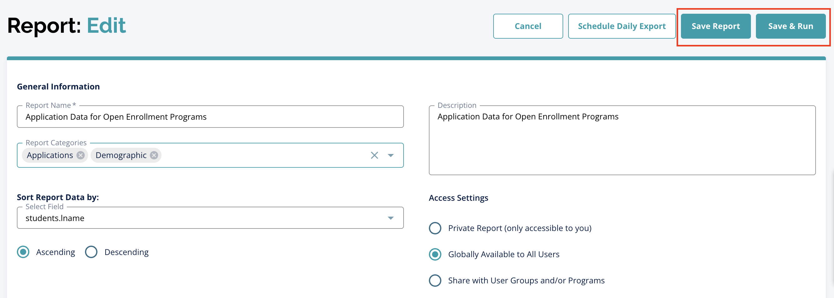Expand the Report Categories dropdown arrow
The width and height of the screenshot is (834, 298).
(391, 156)
